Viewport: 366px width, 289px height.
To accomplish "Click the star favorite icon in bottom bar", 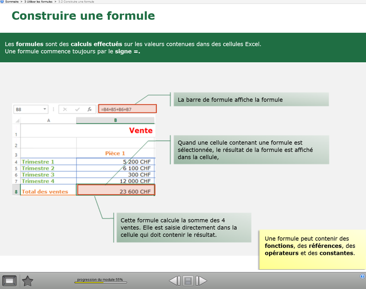I will [x=27, y=281].
